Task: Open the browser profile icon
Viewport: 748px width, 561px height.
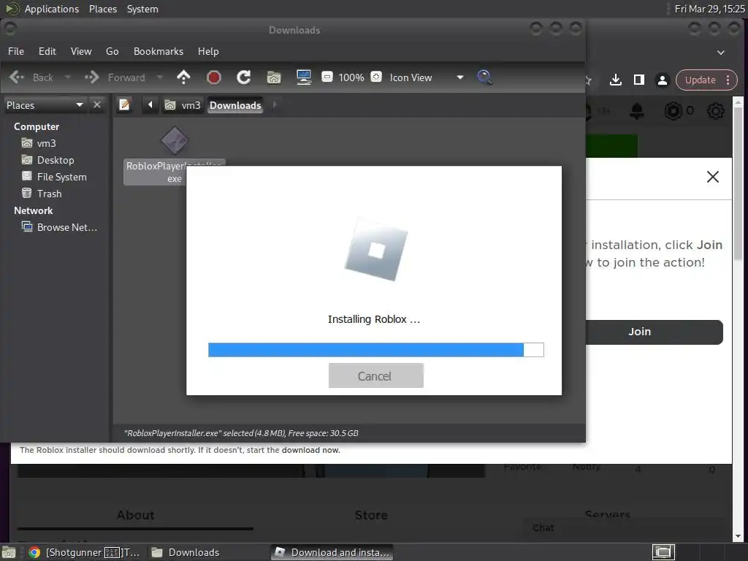Action: 662,80
